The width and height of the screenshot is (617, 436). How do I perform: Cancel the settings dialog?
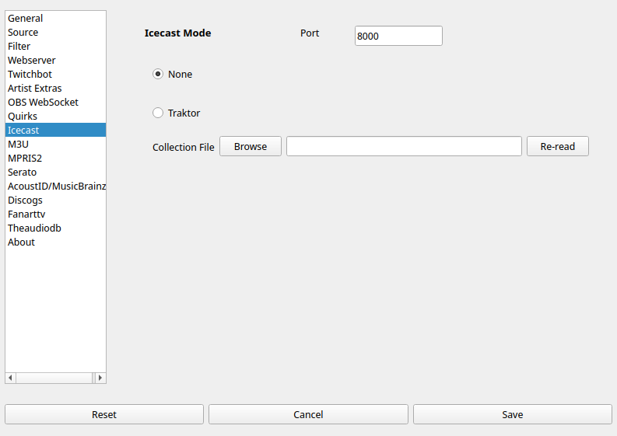(x=308, y=414)
